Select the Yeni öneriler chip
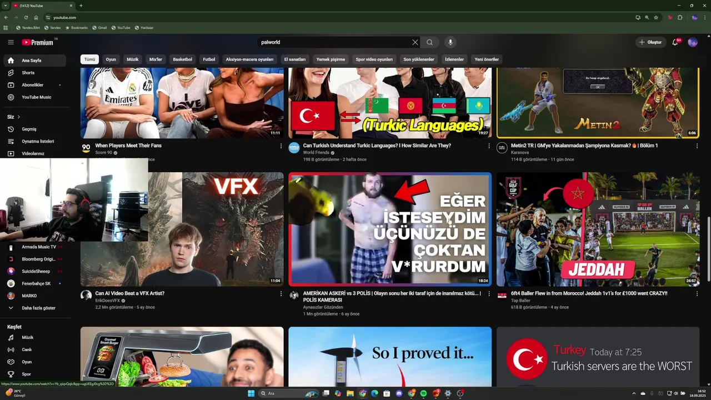 pyautogui.click(x=487, y=59)
